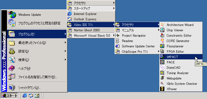Open Floorplanner via its icon
The image size is (207, 99).
coord(162,46)
